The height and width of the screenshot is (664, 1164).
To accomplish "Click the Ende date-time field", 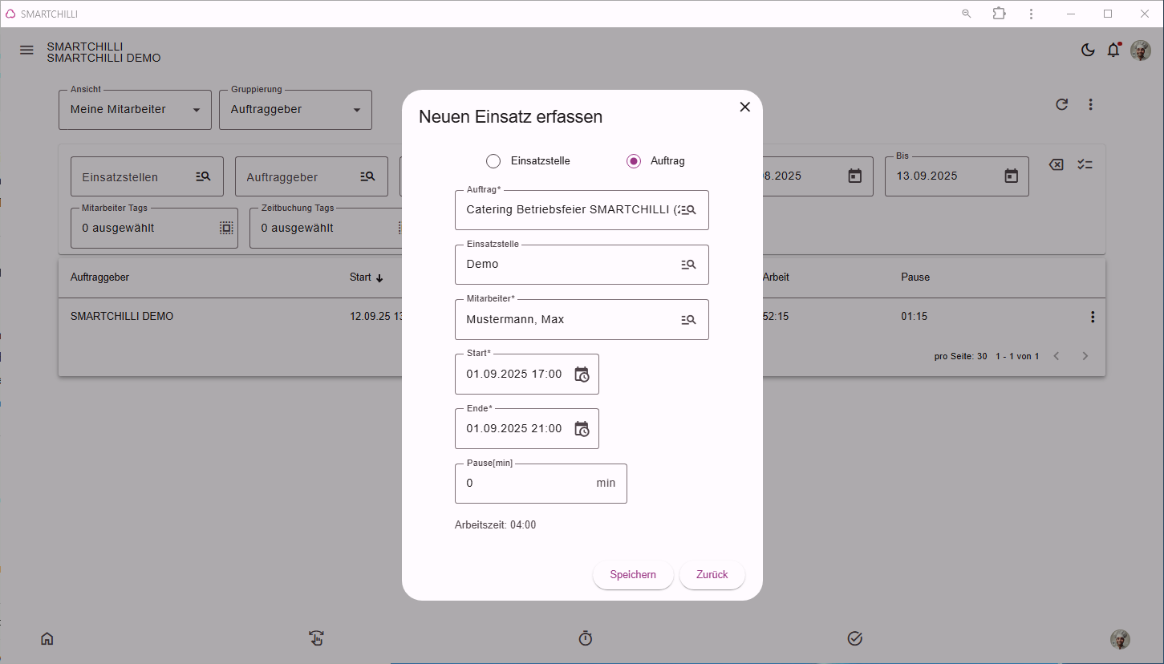I will (x=526, y=428).
